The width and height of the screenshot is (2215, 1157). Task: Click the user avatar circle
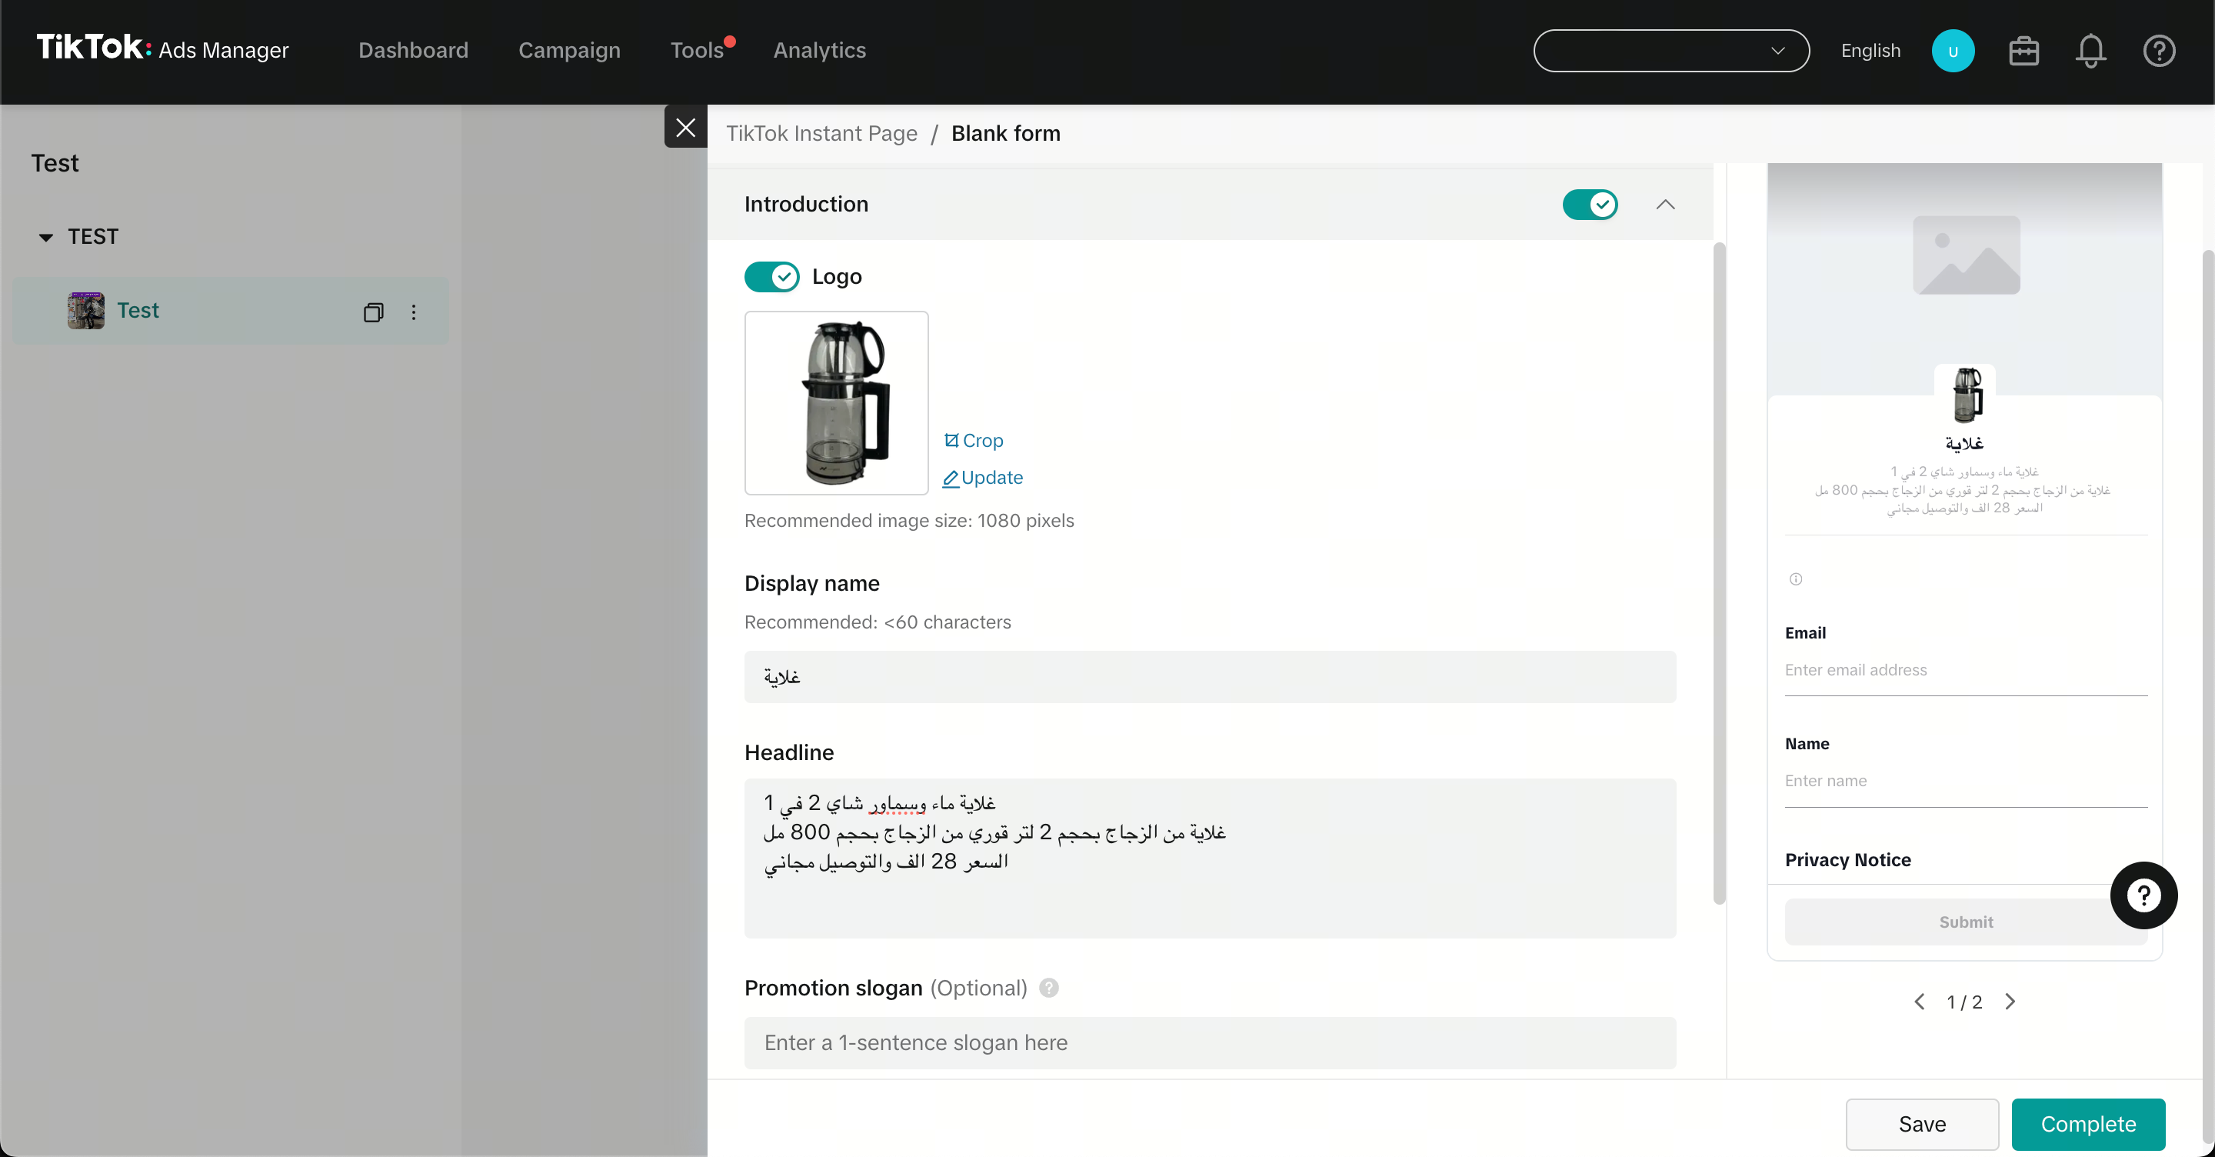[x=1952, y=51]
